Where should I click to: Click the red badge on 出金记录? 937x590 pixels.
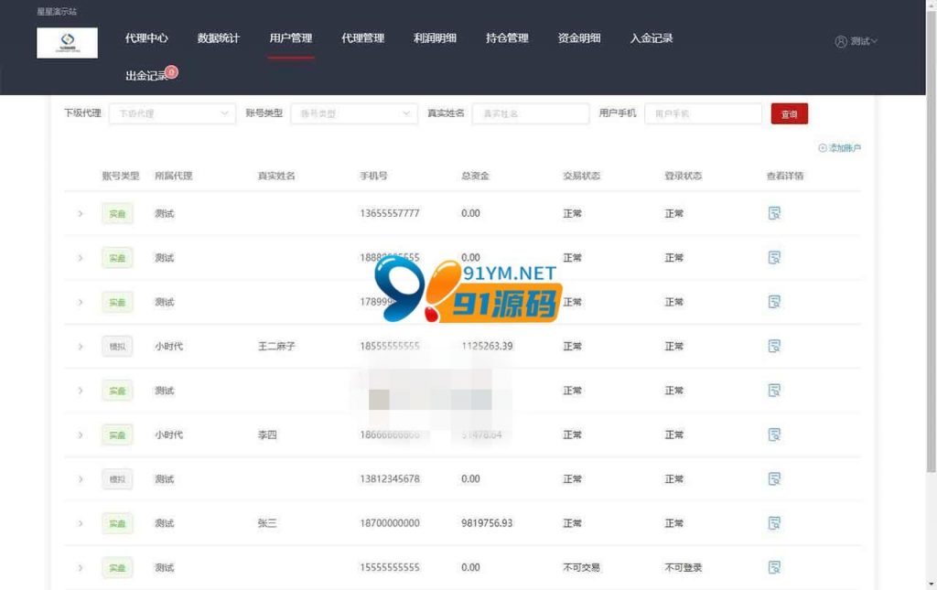pos(171,72)
